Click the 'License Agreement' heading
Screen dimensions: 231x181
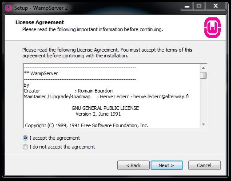tap(40, 22)
